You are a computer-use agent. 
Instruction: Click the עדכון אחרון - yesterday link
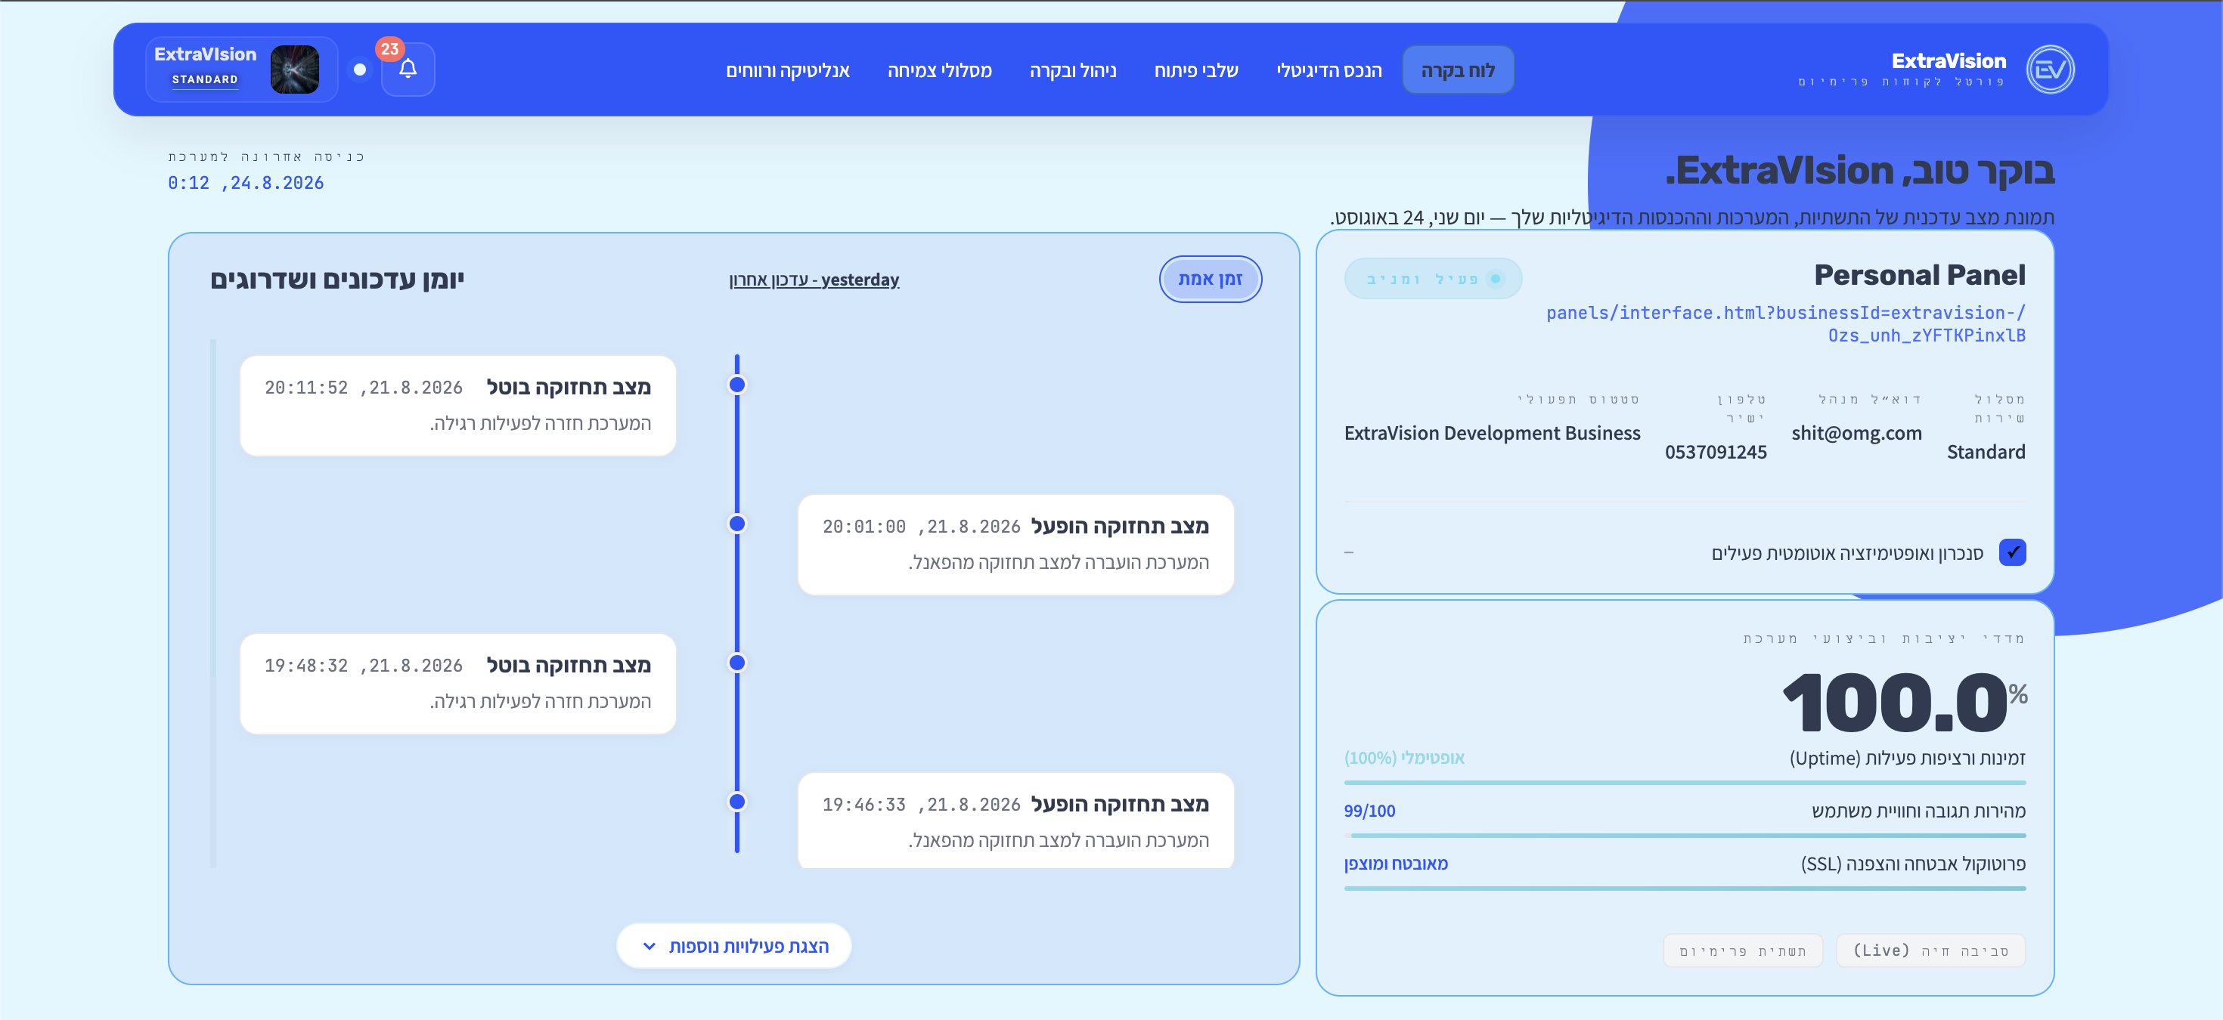pyautogui.click(x=814, y=280)
